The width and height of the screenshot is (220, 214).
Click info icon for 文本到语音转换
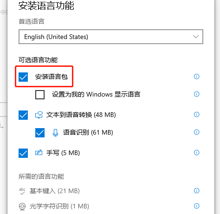pyautogui.click(x=197, y=115)
